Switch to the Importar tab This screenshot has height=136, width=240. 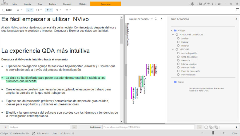click(x=27, y=4)
